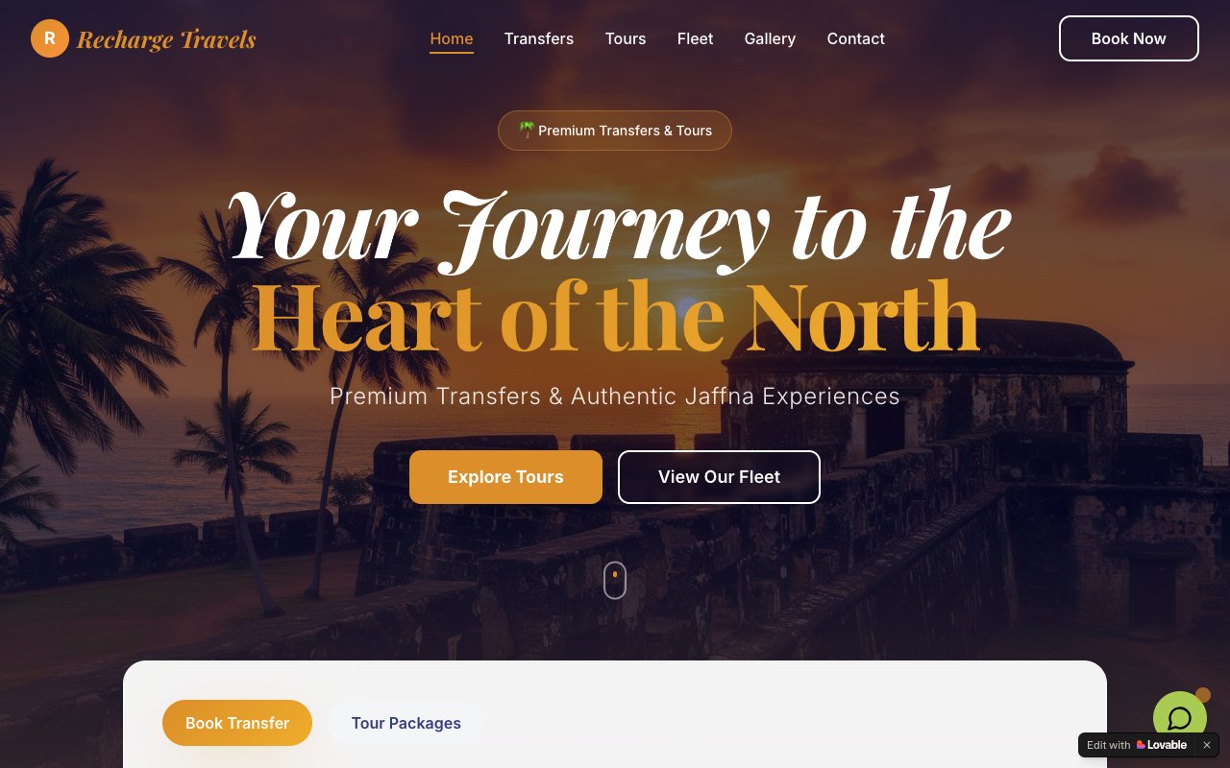Click the Edit with Lovable link
Image resolution: width=1230 pixels, height=768 pixels.
pyautogui.click(x=1137, y=745)
